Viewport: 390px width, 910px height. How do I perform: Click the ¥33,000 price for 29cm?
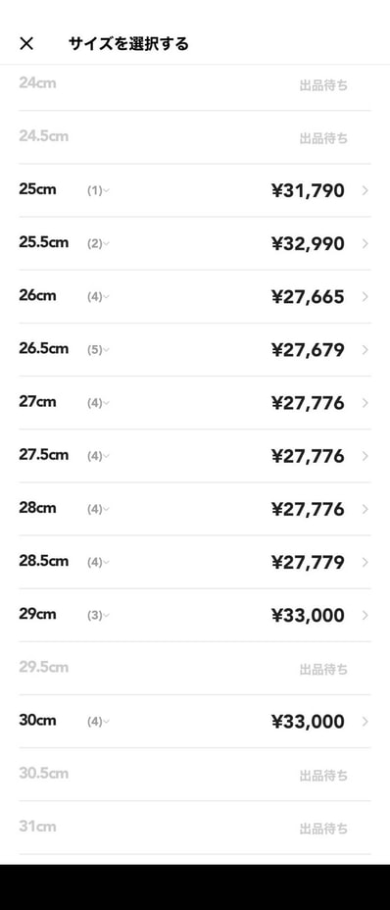308,615
